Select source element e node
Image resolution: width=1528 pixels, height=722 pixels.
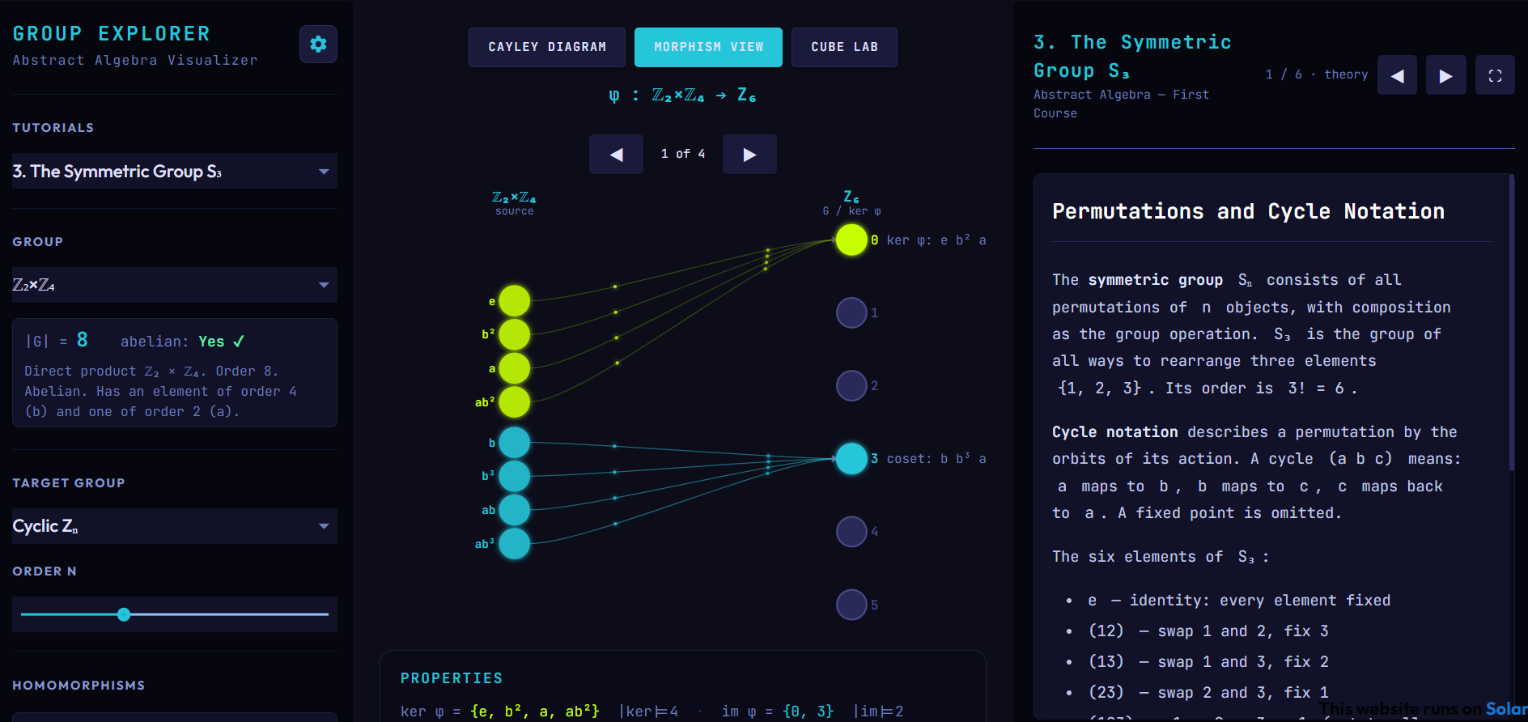coord(514,301)
